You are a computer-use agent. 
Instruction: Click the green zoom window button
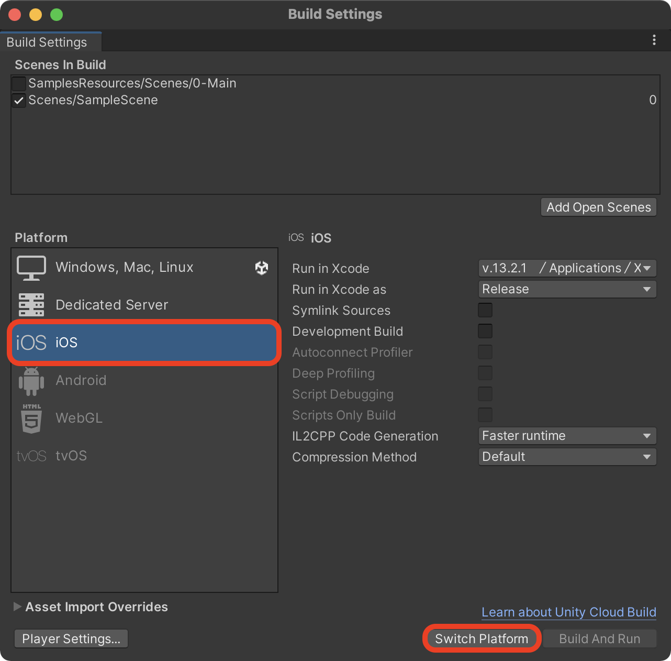click(x=57, y=15)
